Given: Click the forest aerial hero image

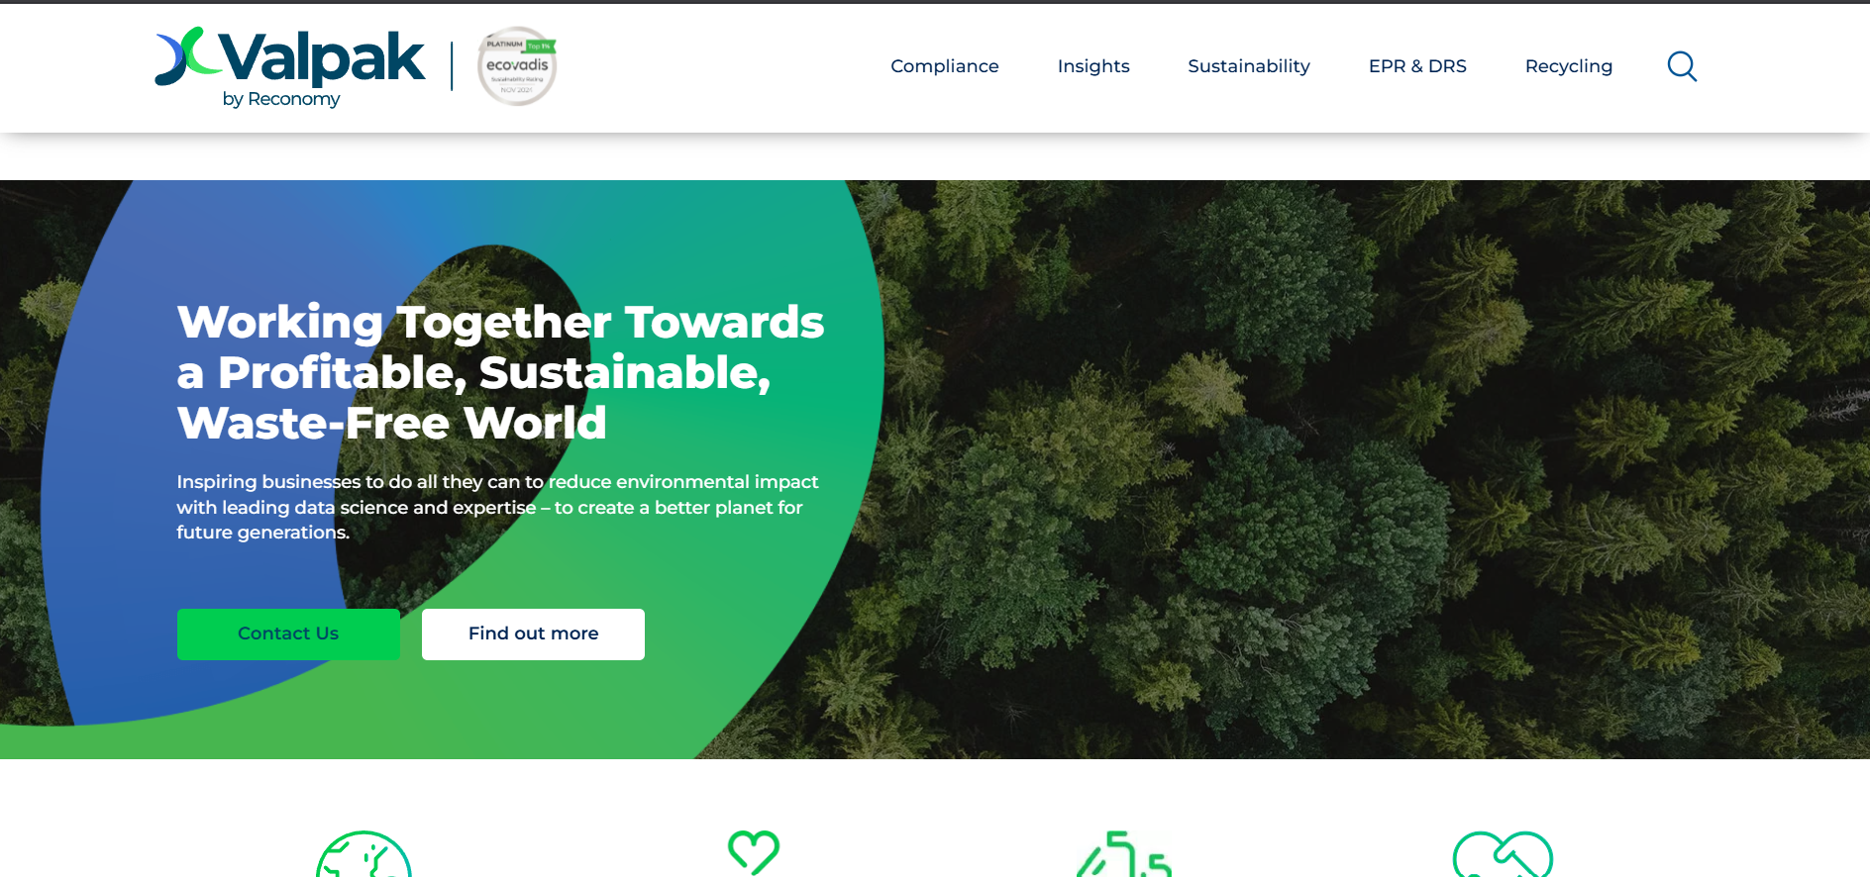Looking at the screenshot, I should click(1377, 469).
